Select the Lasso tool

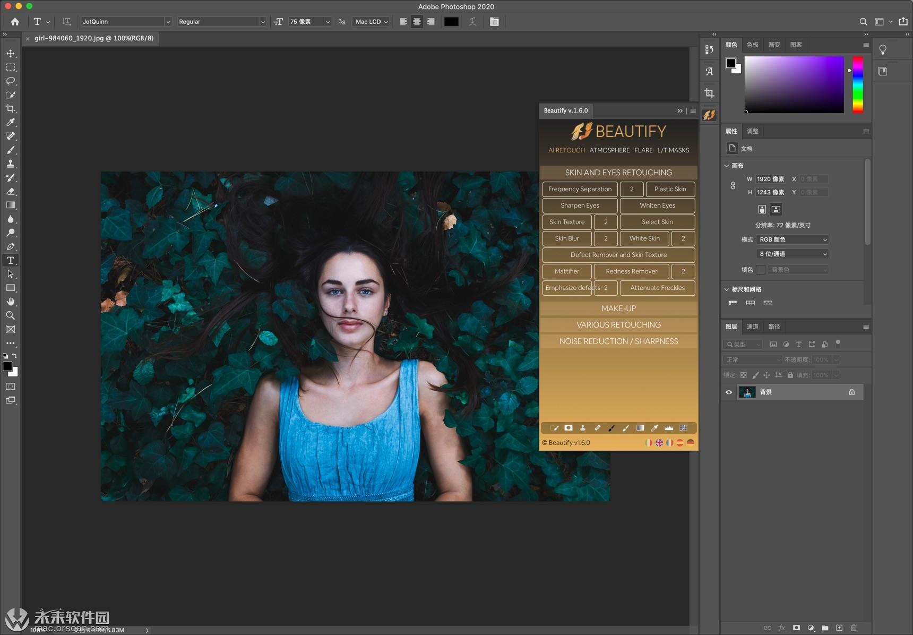pos(11,81)
